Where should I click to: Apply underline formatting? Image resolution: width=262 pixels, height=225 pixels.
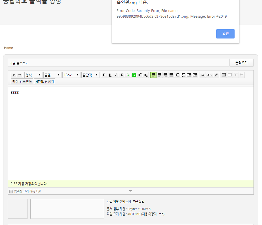pyautogui.click(x=110, y=75)
